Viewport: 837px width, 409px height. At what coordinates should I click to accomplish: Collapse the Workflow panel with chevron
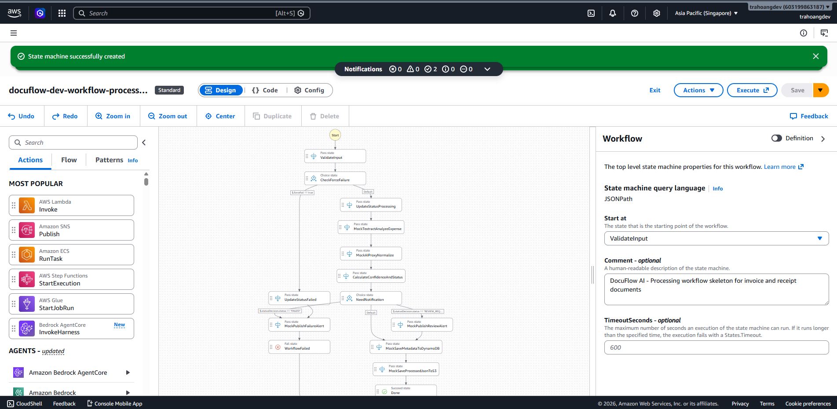(x=823, y=139)
